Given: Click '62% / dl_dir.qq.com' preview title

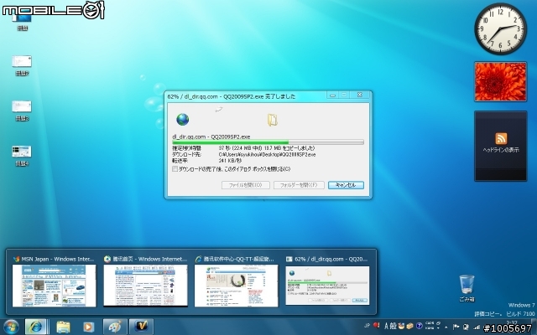Looking at the screenshot, I should (331, 259).
